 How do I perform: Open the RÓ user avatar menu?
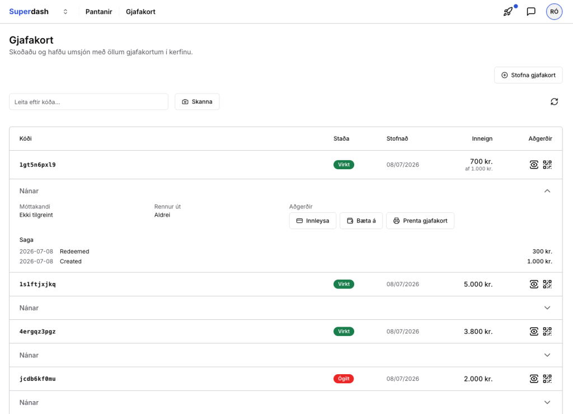554,12
